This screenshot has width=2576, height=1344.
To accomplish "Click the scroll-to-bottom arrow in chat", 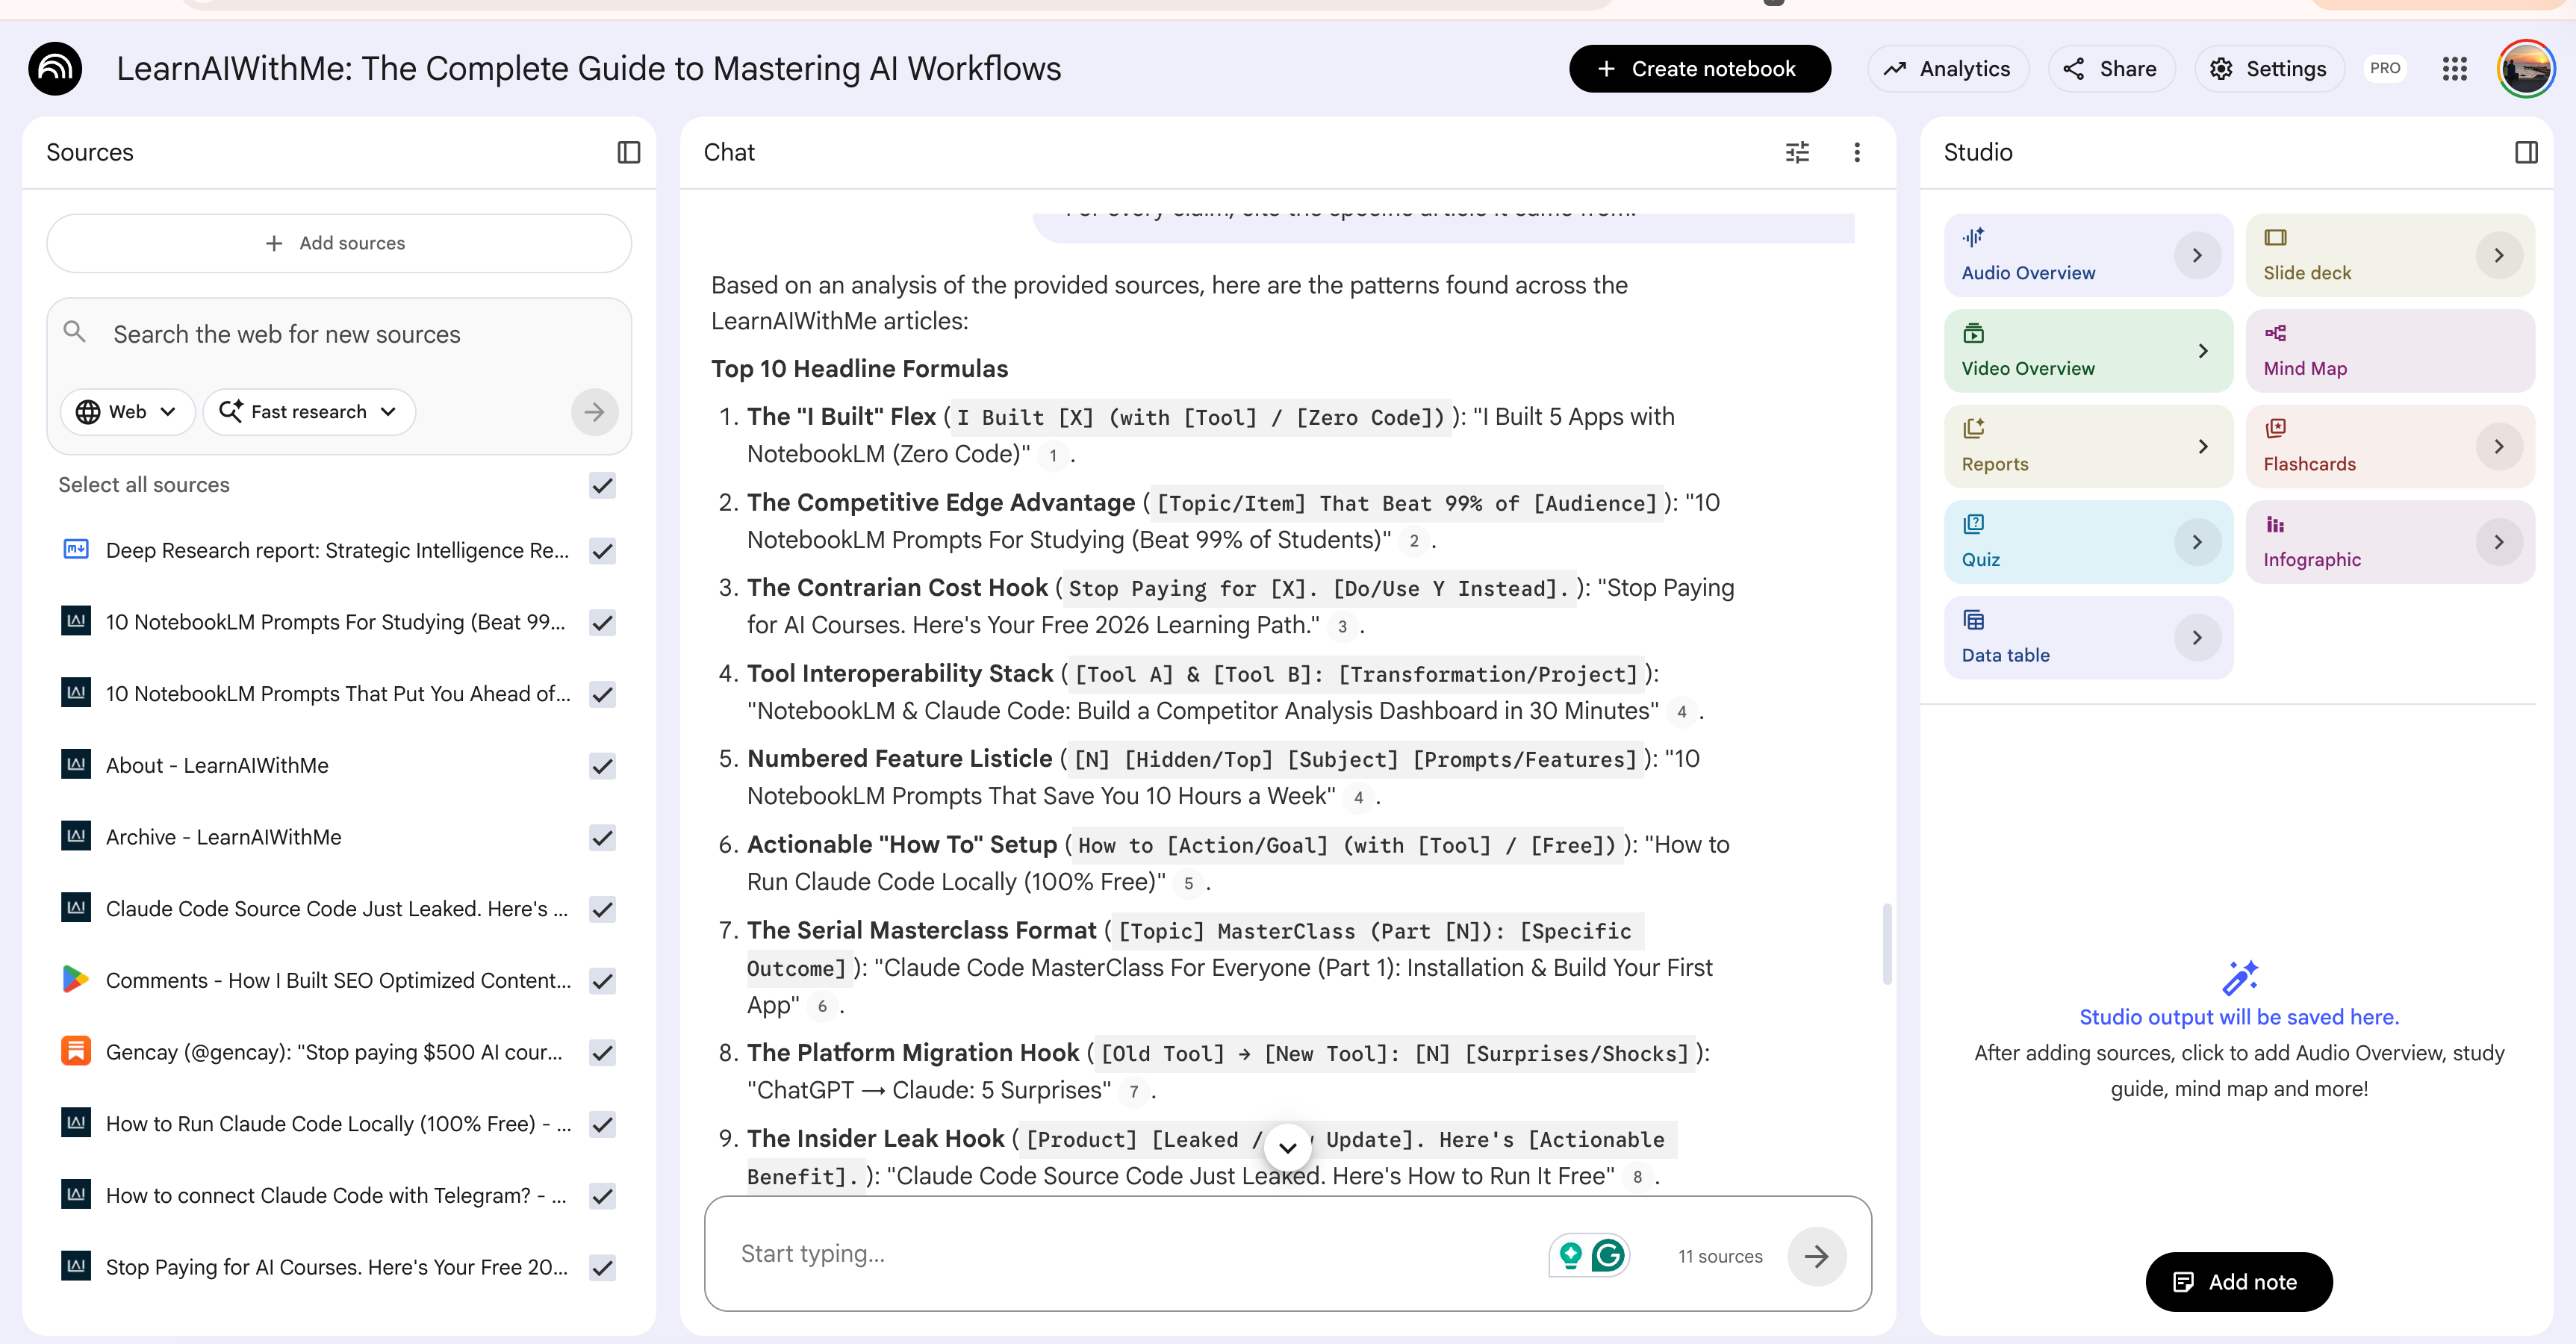I will point(1288,1147).
